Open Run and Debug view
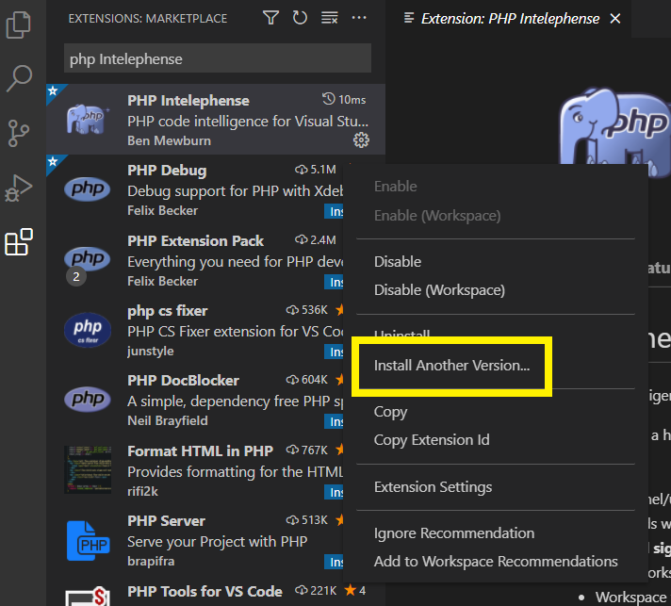This screenshot has height=606, width=671. [19, 188]
